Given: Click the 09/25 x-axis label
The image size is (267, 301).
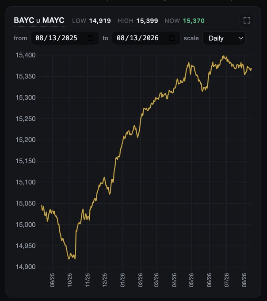Looking at the screenshot, I should tap(52, 280).
